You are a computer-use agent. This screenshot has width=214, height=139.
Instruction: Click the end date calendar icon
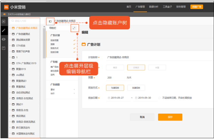pyautogui.click(x=136, y=98)
